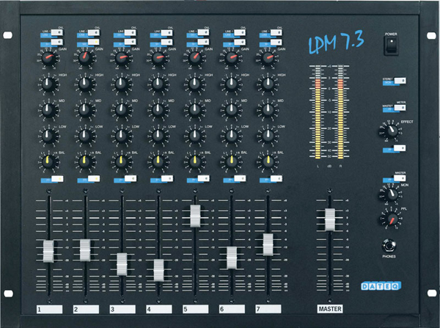Toggle channel 7 LINE input switch
The image size is (440, 328).
tap(276, 32)
